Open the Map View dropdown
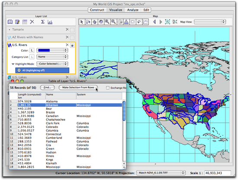This screenshot has height=180, width=238. coord(210,22)
